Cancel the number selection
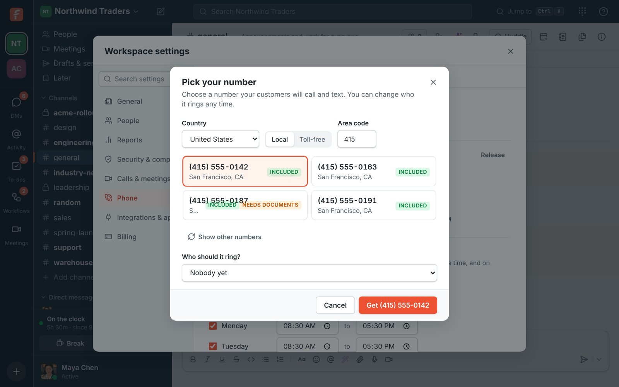The image size is (619, 387). pos(335,305)
